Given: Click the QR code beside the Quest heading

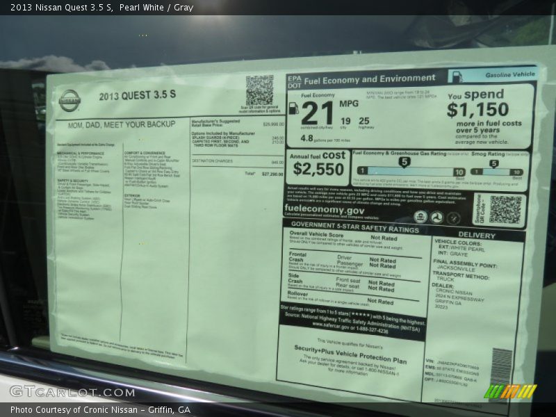Looking at the screenshot, I should (259, 90).
